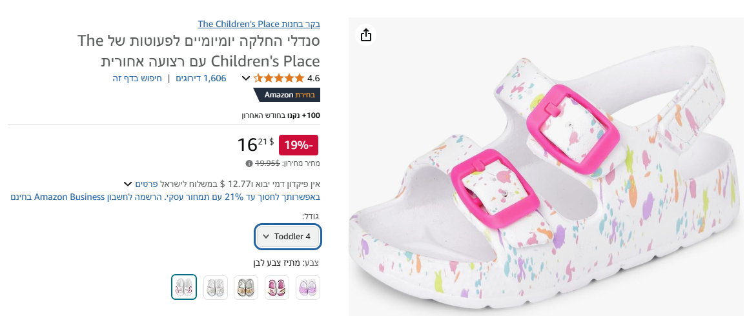The height and width of the screenshot is (316, 747).
Task: Open the Amazon Business signup link
Action: point(165,197)
